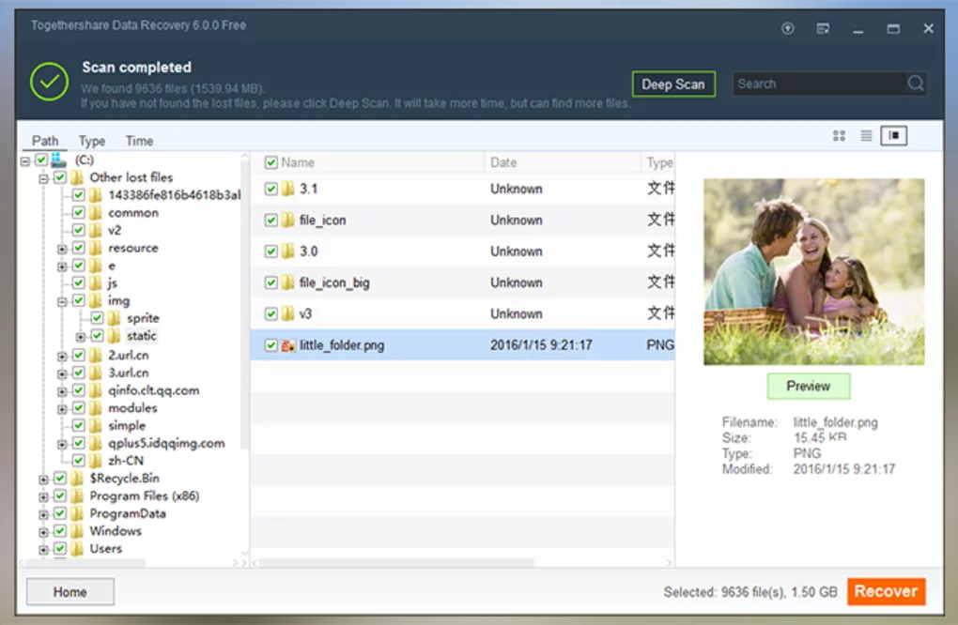Click the C: drive icon in tree

tap(59, 160)
